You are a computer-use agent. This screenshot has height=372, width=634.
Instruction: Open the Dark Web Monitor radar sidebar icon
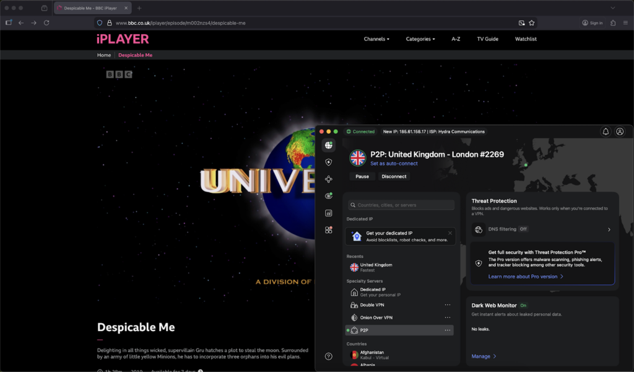pyautogui.click(x=328, y=196)
